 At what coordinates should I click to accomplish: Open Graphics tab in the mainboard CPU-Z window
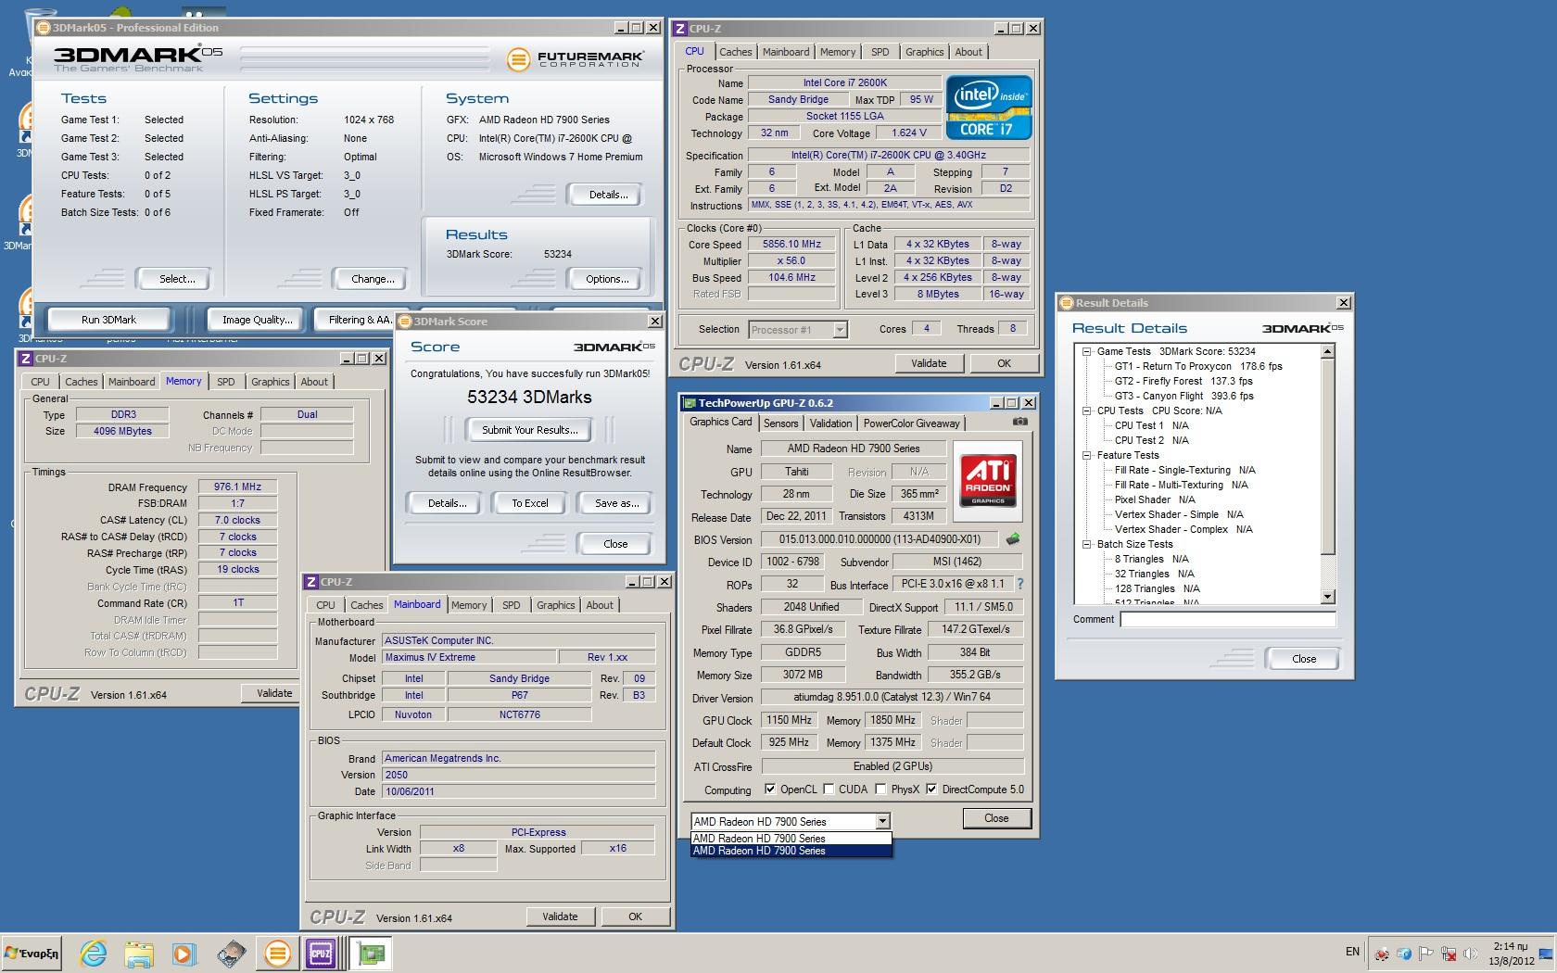(555, 605)
